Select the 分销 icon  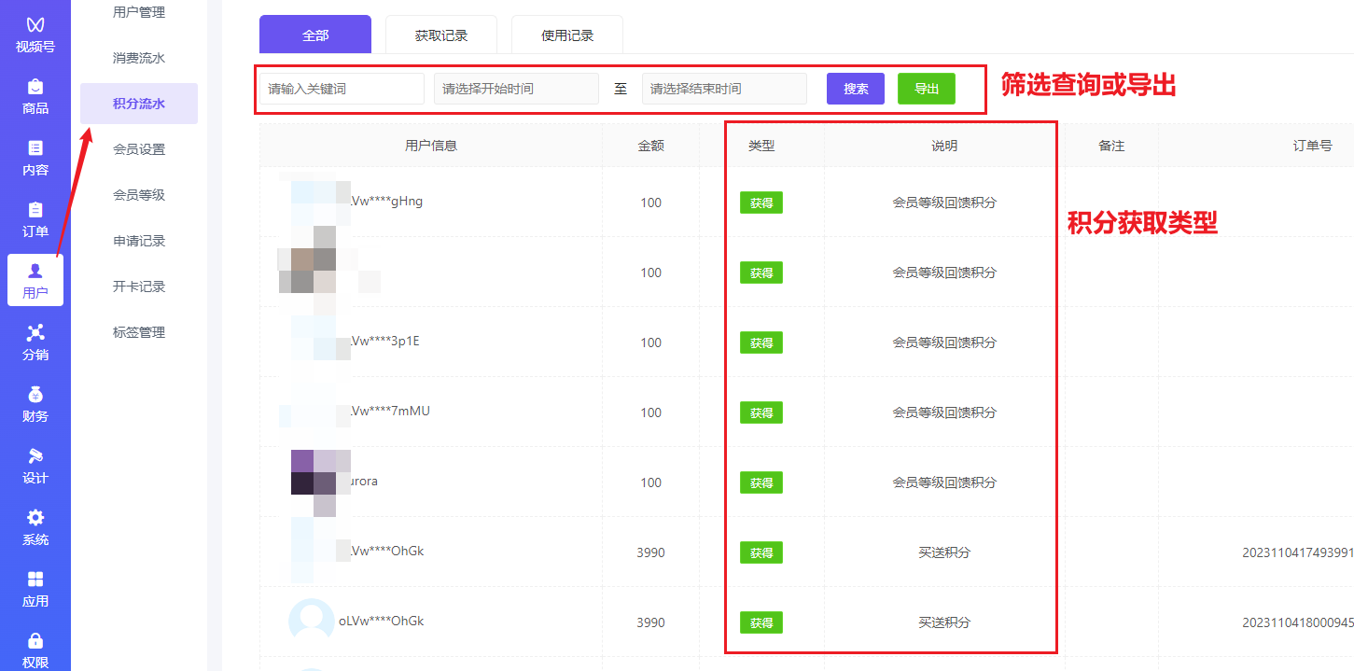pos(35,342)
